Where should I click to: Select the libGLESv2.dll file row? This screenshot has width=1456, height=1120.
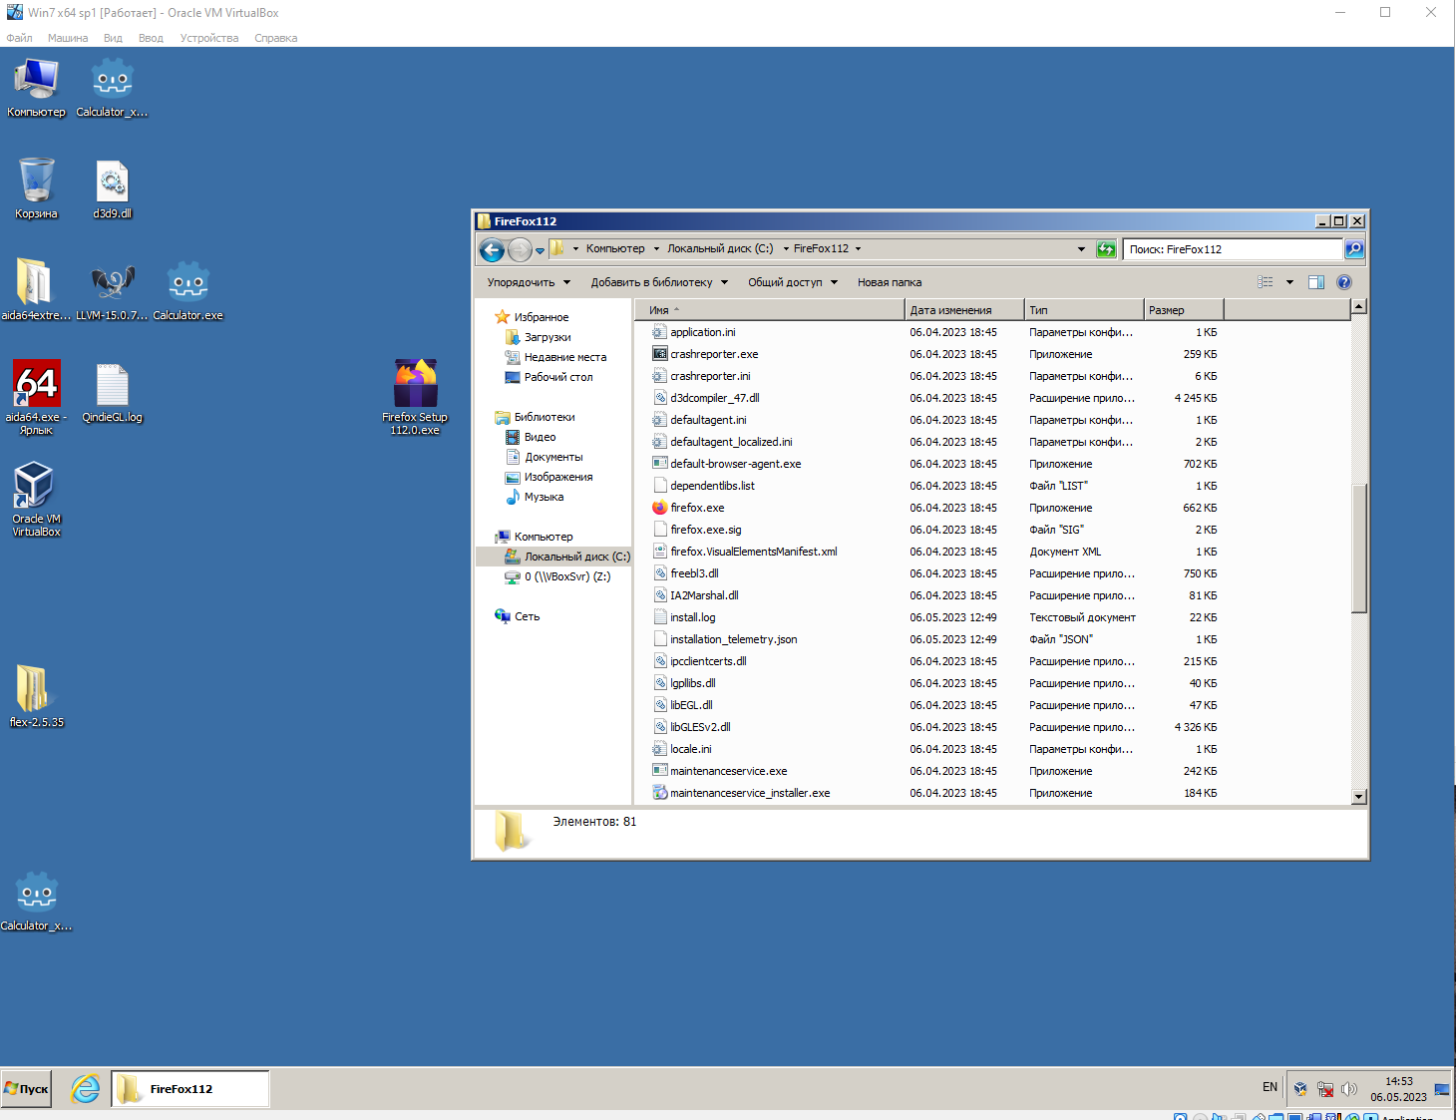tap(933, 727)
